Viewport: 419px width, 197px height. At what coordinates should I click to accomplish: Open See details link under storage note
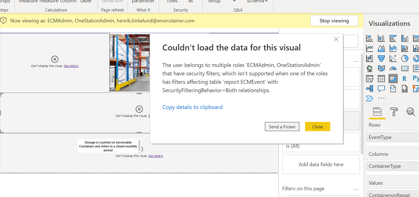point(156,156)
